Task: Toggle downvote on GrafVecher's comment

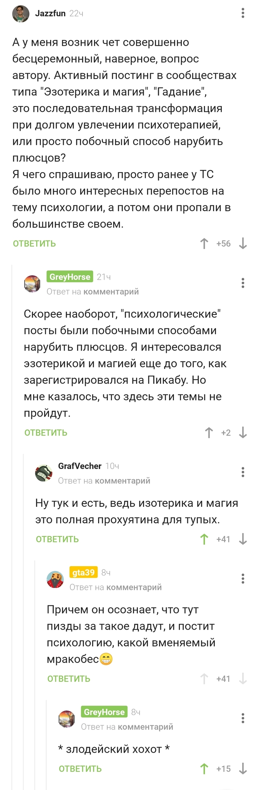Action: click(x=243, y=539)
